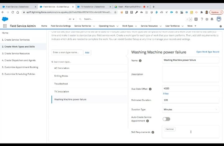224x146 pixels.
Task: Click the wrench extension icon
Action: 137,12
